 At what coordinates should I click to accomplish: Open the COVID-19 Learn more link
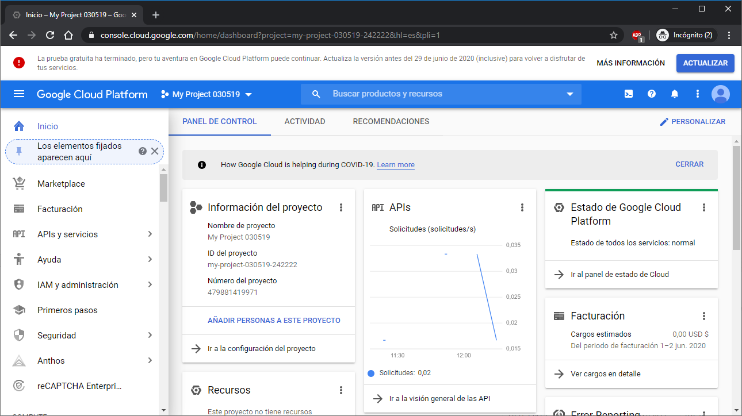[396, 165]
